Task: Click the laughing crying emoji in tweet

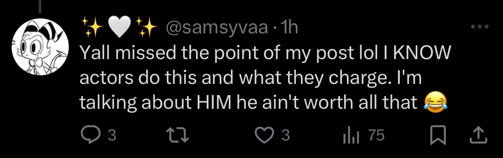Action: [436, 102]
